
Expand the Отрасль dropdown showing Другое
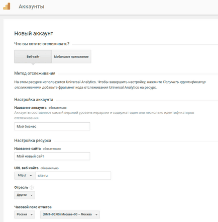25,195
